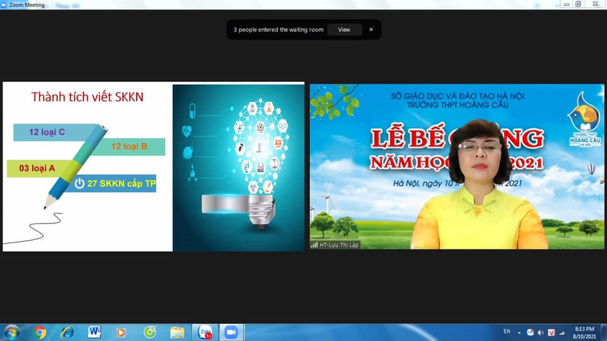Screen dimensions: 607x341
Task: Launch Google Chrome from the taskbar
Action: (40, 332)
